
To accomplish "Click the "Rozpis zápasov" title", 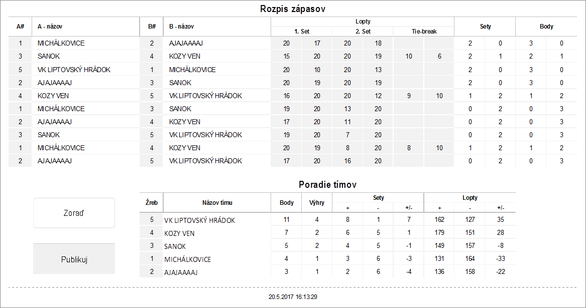I will click(293, 9).
